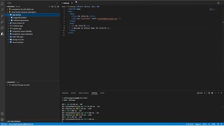Open the Run and Debug view
The height and width of the screenshot is (126, 224).
[x=2, y=22]
